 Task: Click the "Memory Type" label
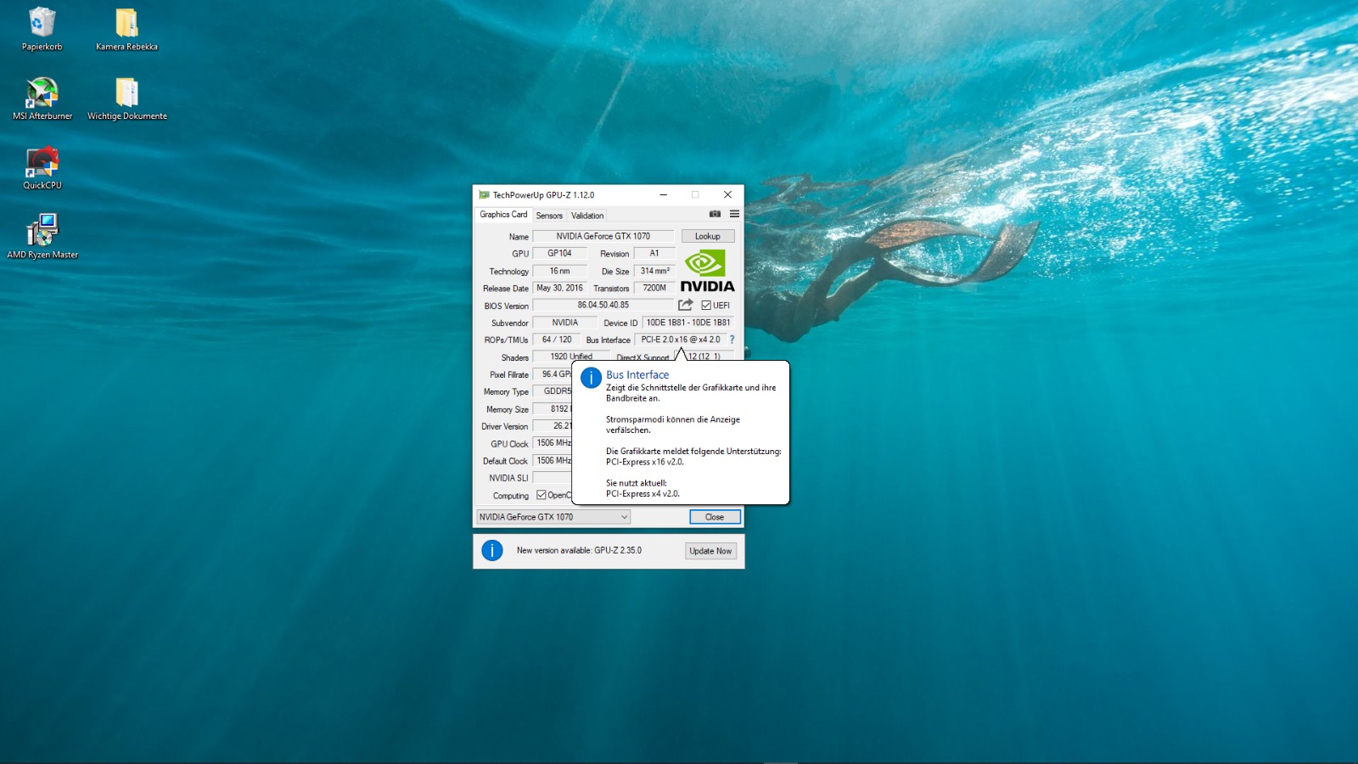pyautogui.click(x=506, y=391)
